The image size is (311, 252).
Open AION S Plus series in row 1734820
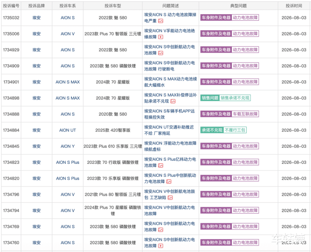tap(68, 179)
